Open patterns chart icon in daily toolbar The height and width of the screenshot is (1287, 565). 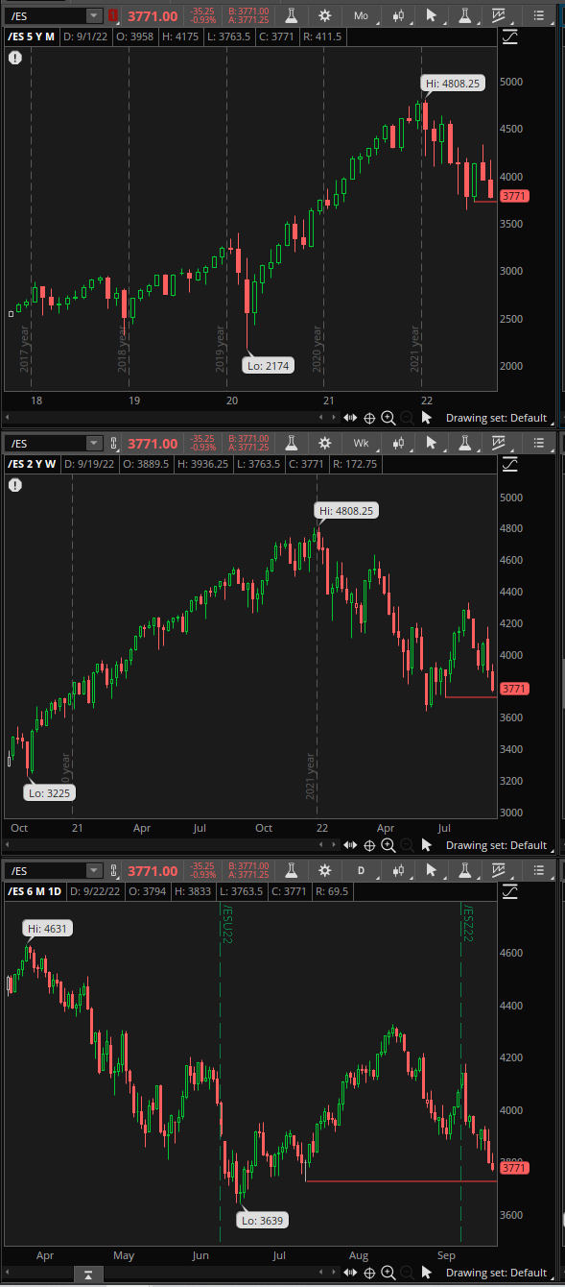point(498,870)
